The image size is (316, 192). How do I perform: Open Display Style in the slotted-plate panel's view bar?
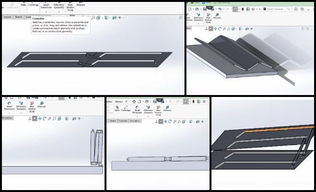coord(106,18)
